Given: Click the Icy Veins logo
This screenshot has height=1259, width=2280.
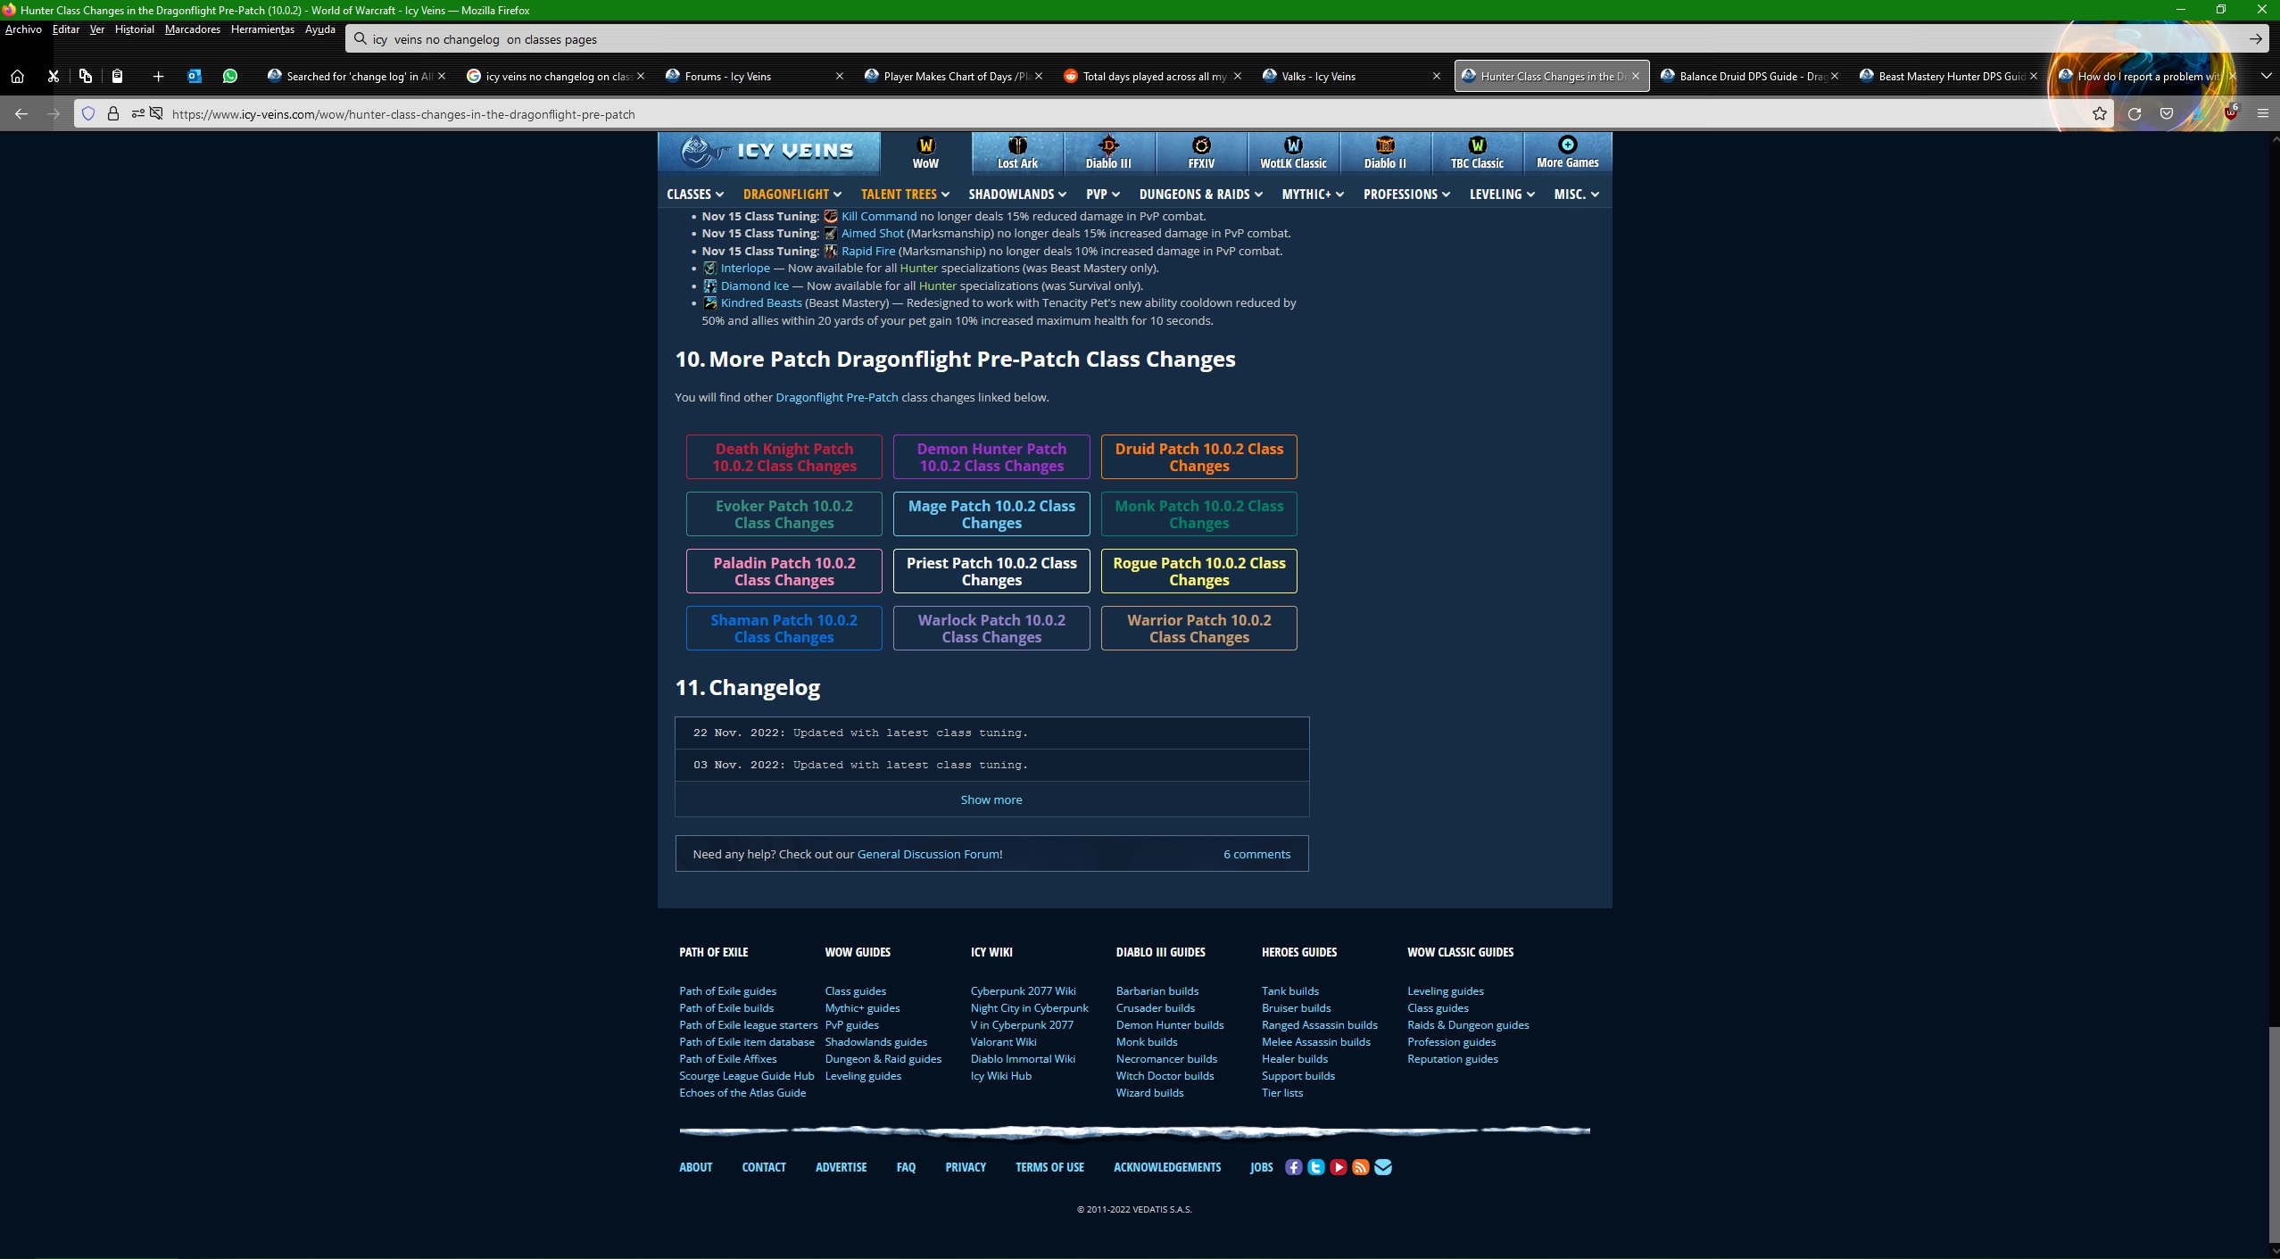Looking at the screenshot, I should click(768, 152).
